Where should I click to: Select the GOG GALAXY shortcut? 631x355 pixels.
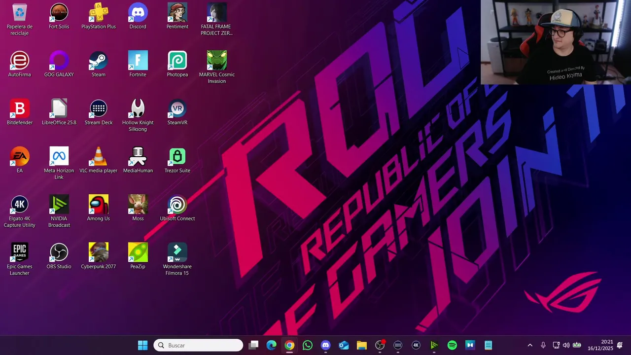click(59, 64)
